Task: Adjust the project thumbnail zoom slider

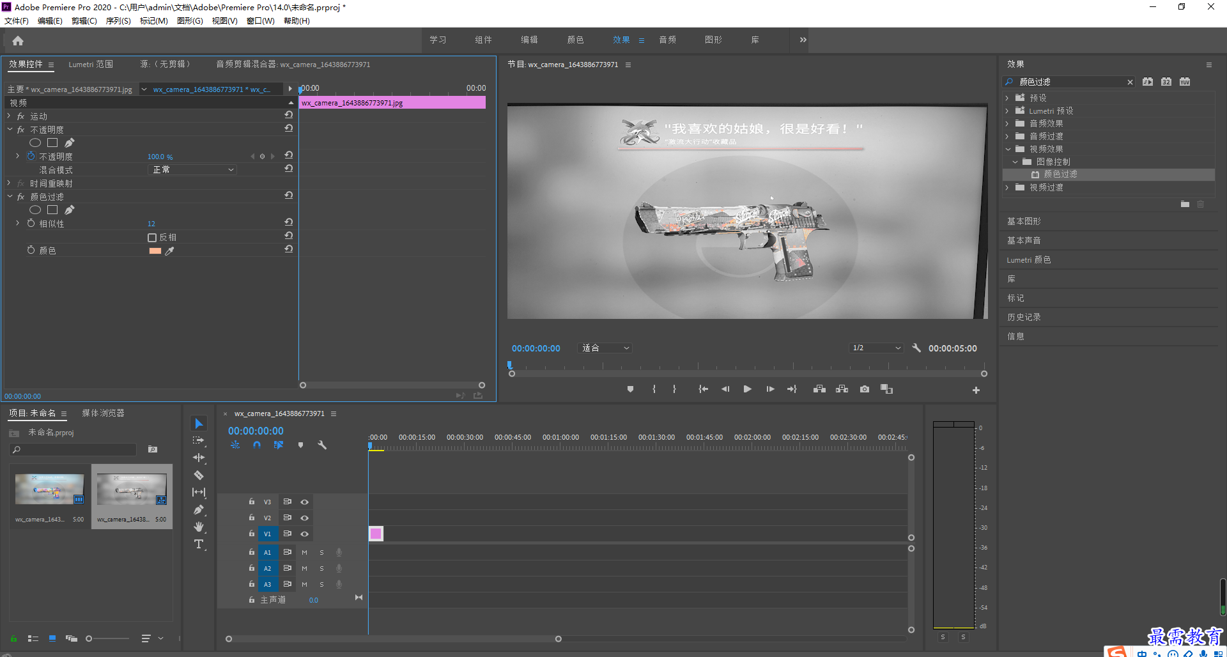Action: pyautogui.click(x=89, y=638)
